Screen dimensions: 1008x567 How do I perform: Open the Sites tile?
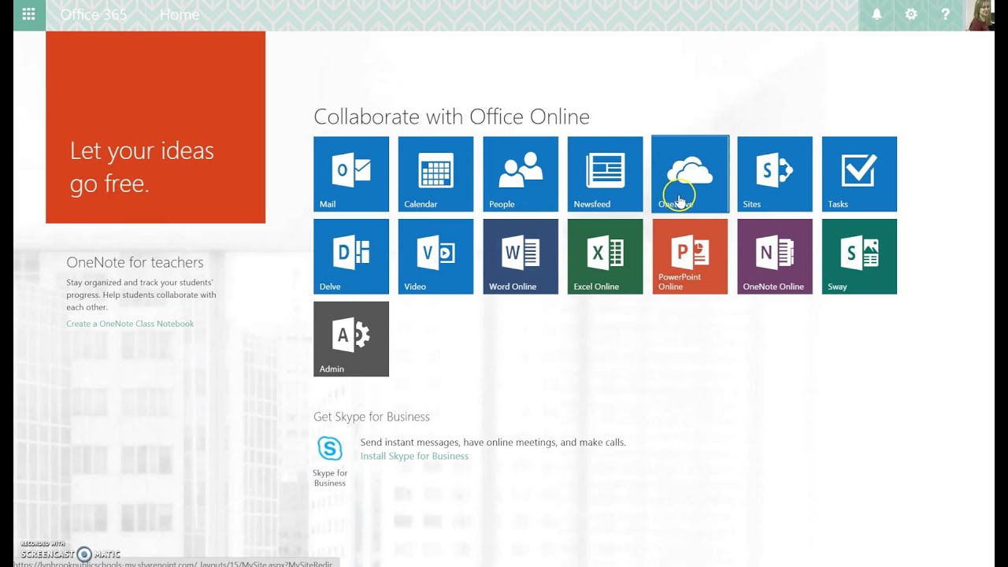[775, 174]
